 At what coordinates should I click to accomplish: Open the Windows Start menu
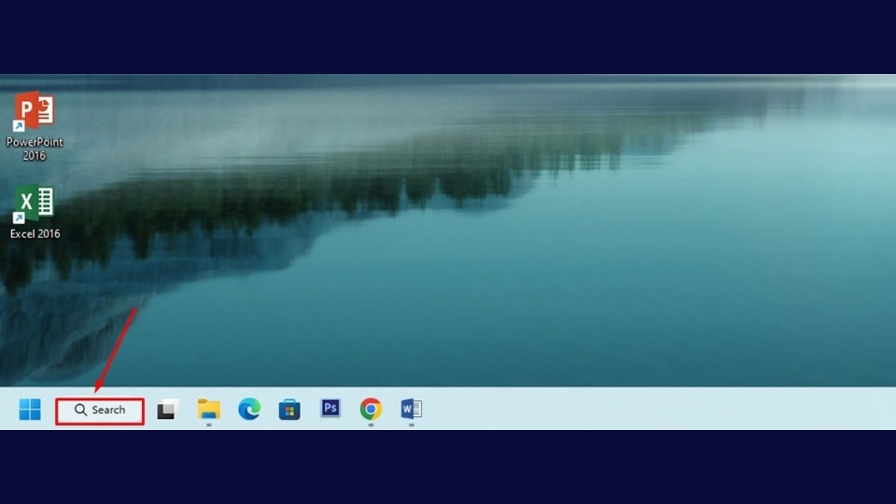30,409
